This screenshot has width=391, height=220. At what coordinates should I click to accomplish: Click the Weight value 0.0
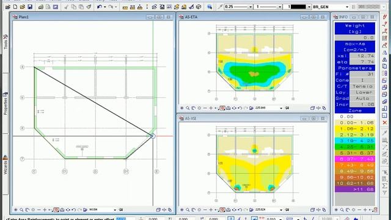(x=355, y=38)
